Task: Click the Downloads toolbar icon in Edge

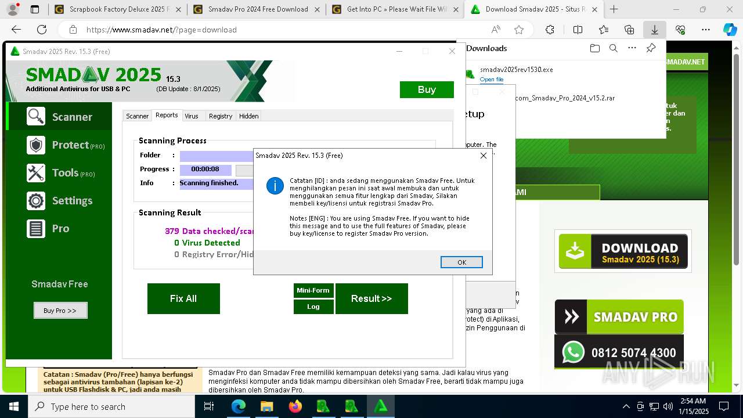Action: pos(654,30)
